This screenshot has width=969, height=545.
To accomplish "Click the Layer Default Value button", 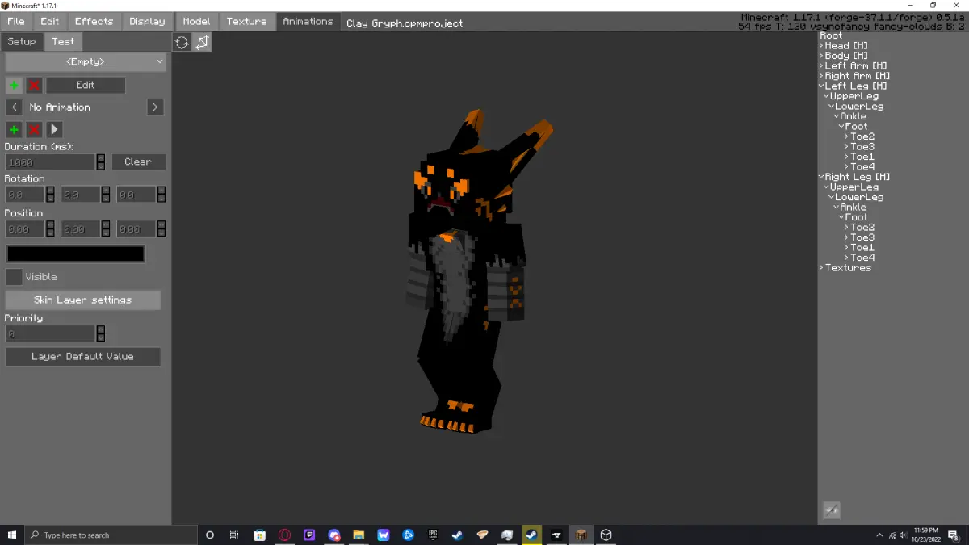I will coord(83,357).
